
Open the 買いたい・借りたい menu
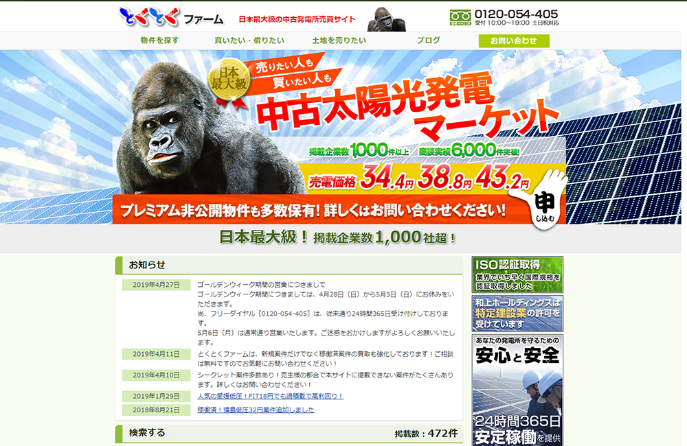249,40
